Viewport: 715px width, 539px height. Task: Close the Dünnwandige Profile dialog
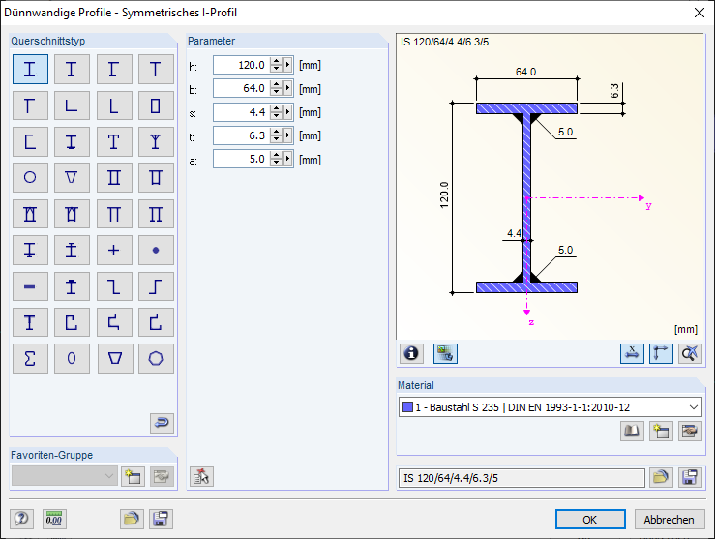[700, 13]
